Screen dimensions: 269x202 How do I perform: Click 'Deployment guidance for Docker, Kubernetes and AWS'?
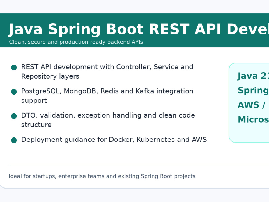coord(114,140)
